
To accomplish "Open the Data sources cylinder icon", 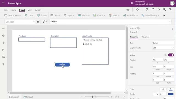I will pyautogui.click(x=3, y=50).
